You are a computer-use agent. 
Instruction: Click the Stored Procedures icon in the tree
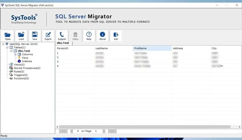11,68
